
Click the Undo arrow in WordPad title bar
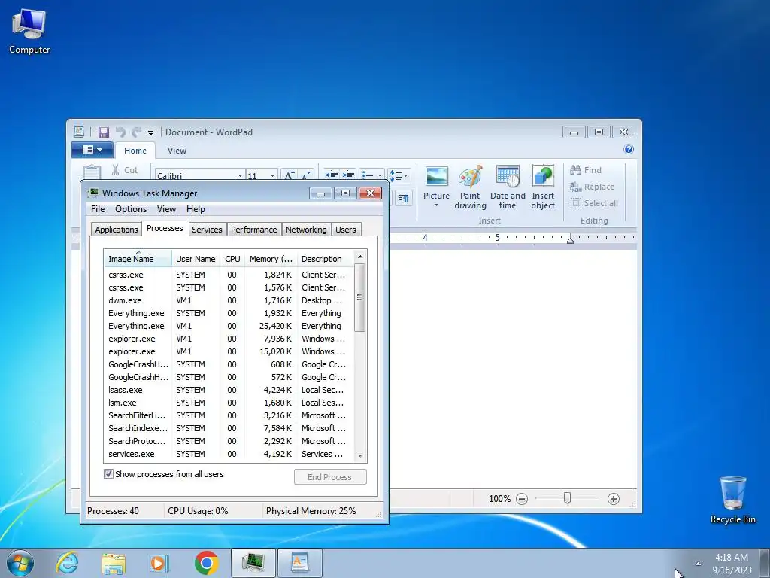(120, 132)
